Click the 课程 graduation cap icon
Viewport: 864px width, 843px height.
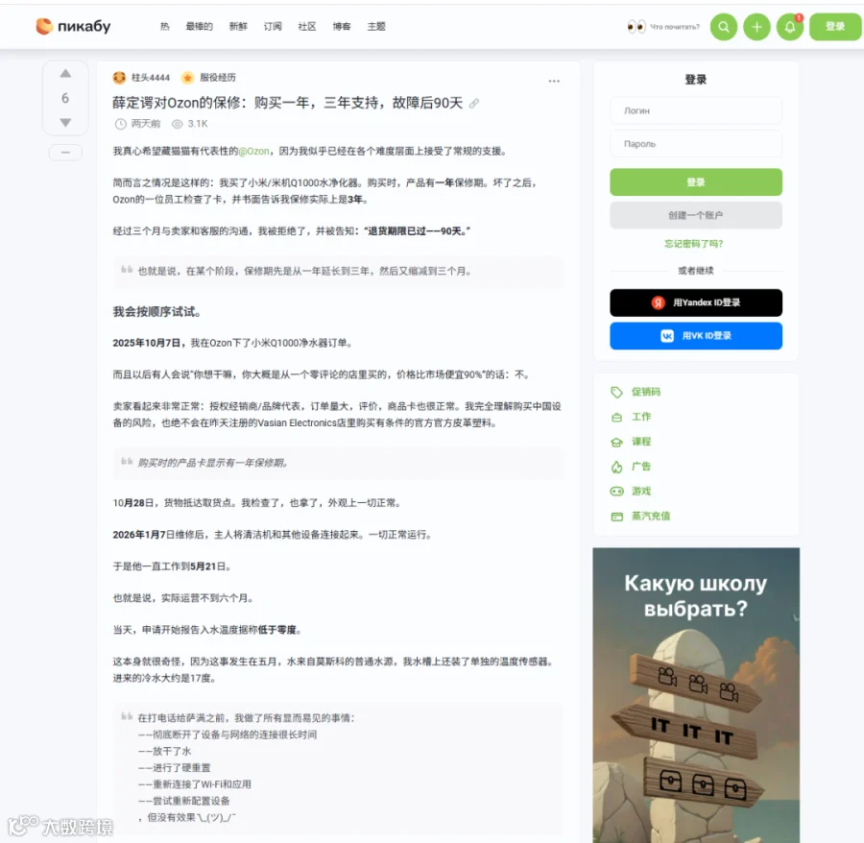[x=616, y=442]
